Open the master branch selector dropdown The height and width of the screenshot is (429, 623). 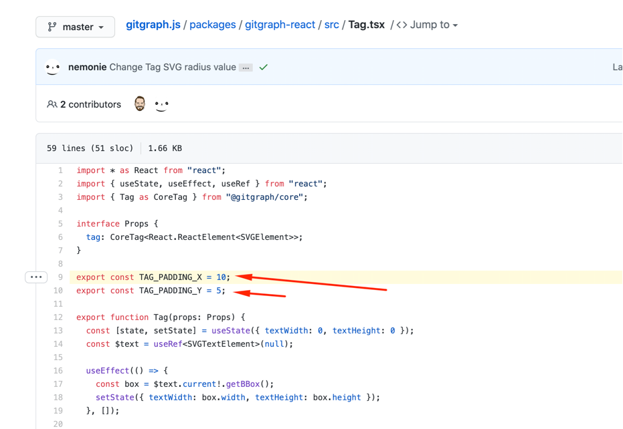tap(75, 27)
